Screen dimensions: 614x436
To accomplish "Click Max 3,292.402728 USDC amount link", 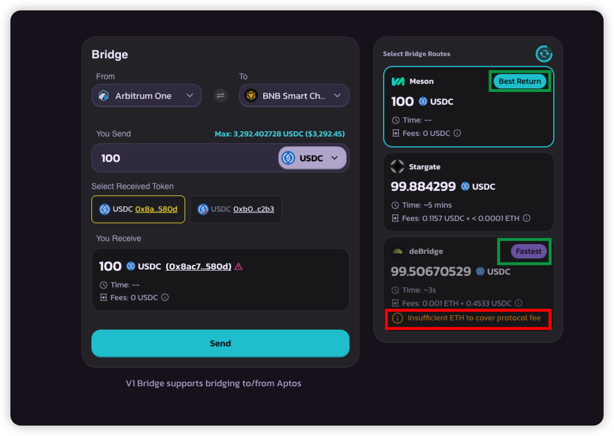I will (x=280, y=134).
